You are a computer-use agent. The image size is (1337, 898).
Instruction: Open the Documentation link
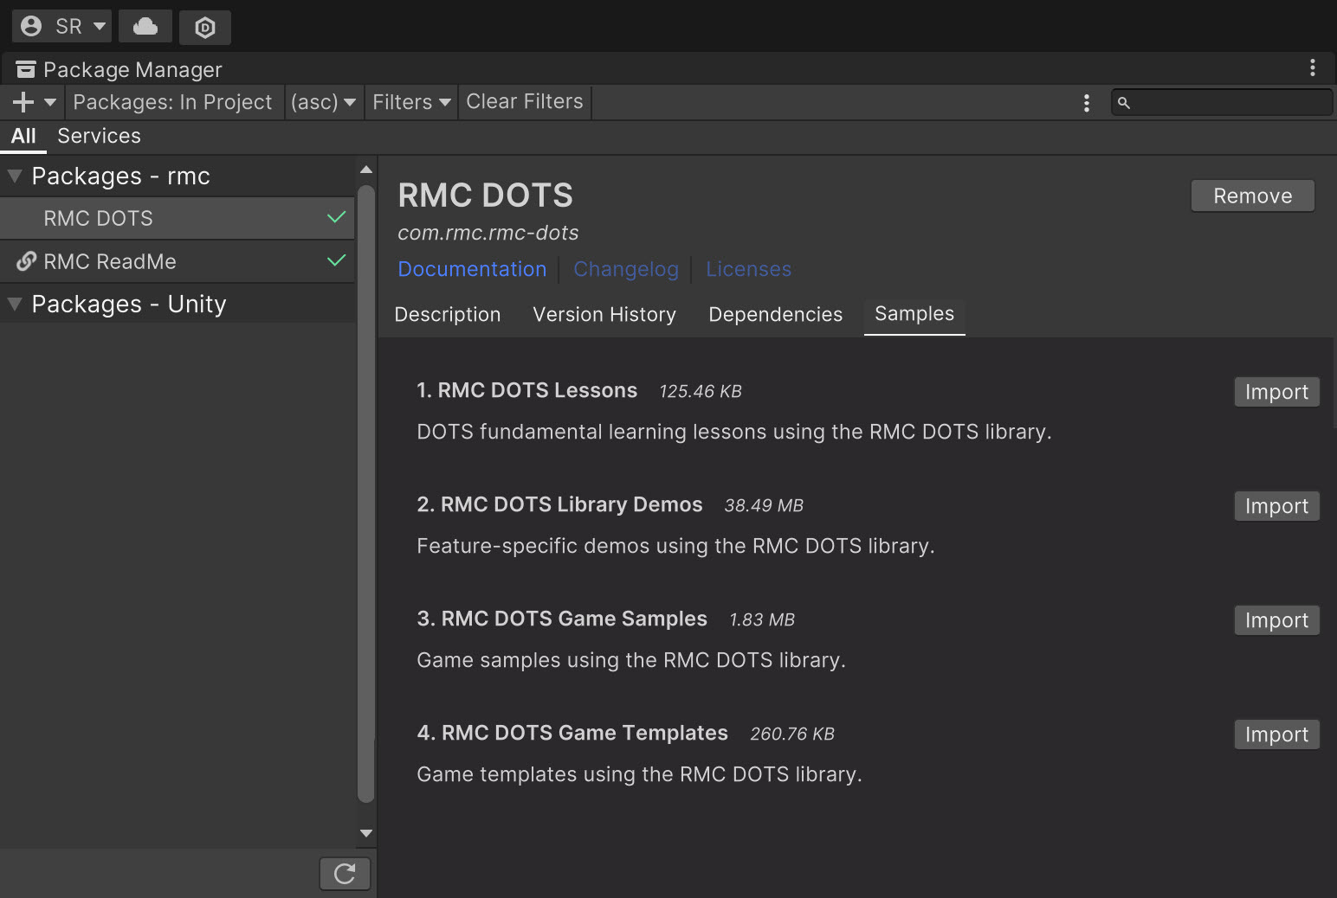(472, 269)
